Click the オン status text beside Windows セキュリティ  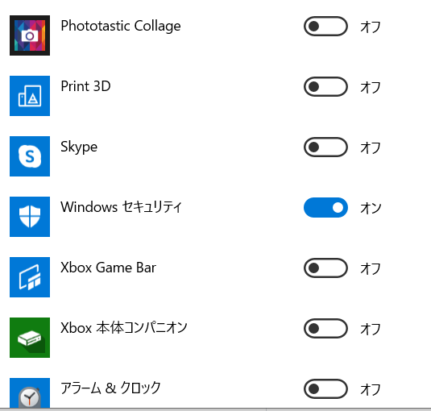pyautogui.click(x=371, y=208)
